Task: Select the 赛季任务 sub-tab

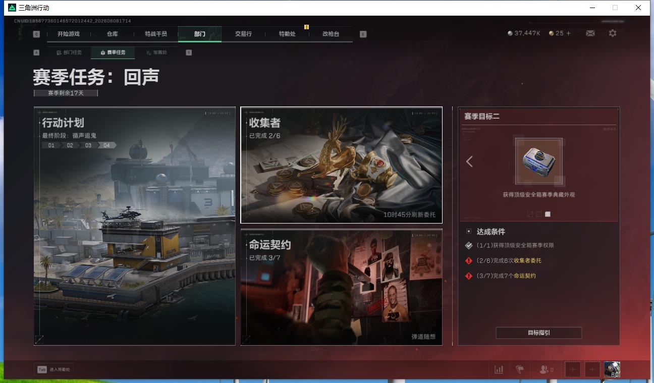Action: point(113,52)
